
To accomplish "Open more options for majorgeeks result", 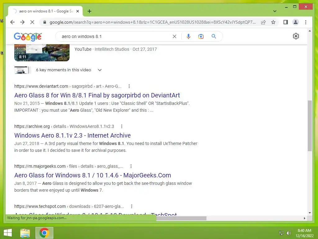I will pos(131,166).
